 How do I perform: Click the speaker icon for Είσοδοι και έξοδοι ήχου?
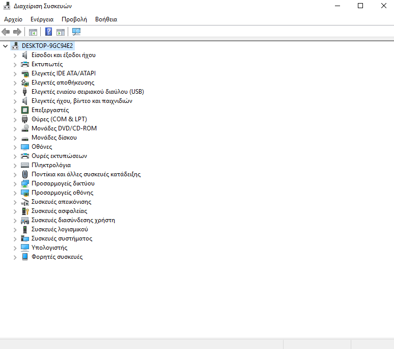(x=25, y=55)
